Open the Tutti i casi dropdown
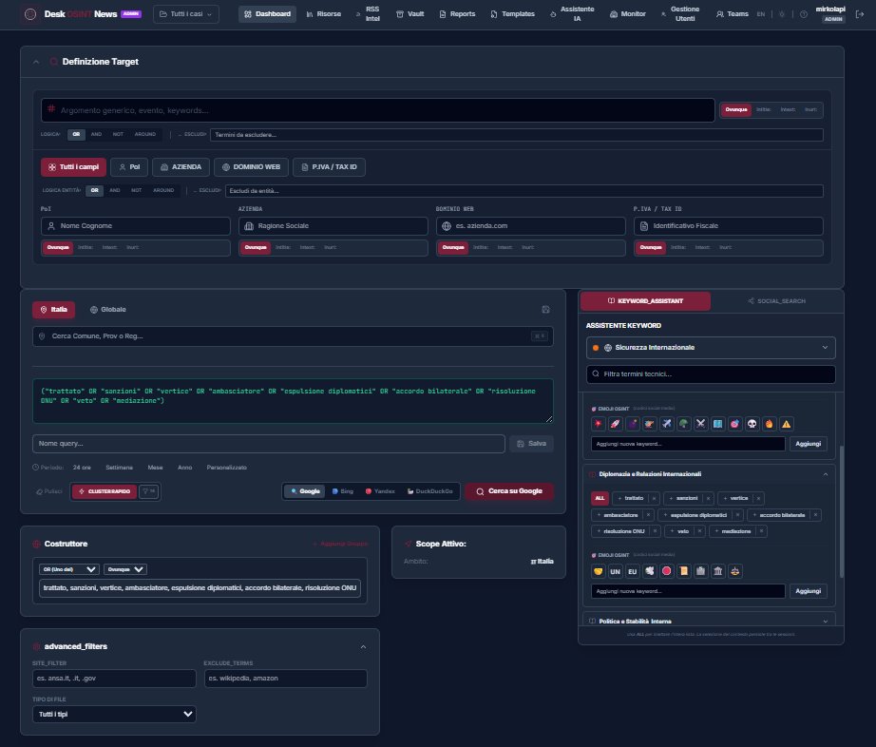 (x=186, y=14)
